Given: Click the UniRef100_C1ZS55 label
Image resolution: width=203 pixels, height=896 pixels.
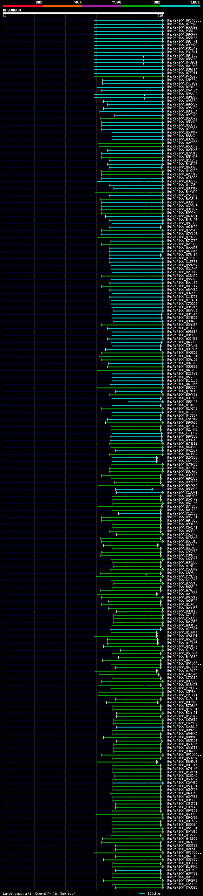Looking at the screenshot, I should [x=182, y=513].
